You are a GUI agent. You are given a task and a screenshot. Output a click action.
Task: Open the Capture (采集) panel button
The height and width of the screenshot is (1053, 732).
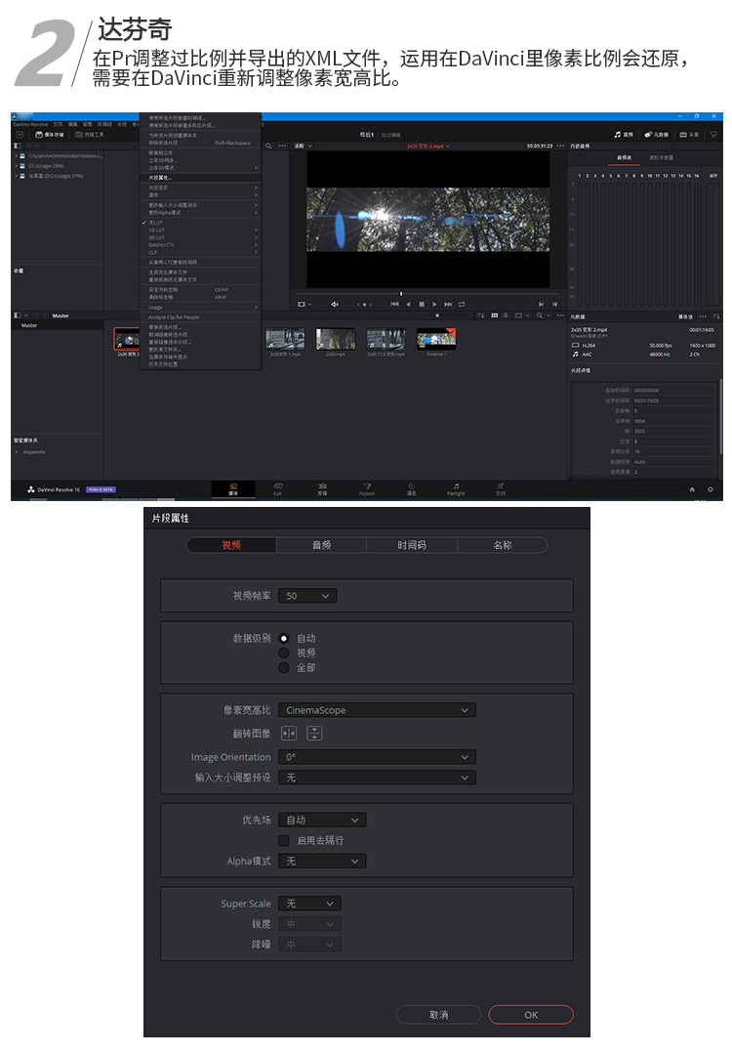(x=689, y=135)
